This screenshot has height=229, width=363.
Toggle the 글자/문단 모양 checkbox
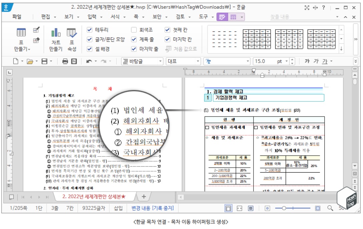(x=90, y=39)
